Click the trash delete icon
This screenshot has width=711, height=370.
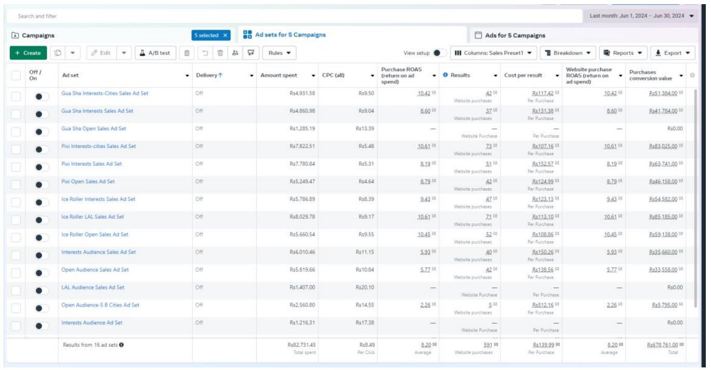[220, 53]
